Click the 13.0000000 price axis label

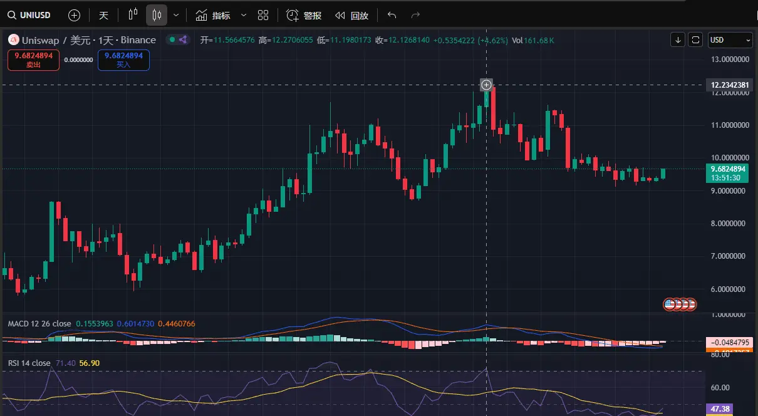[x=729, y=60]
